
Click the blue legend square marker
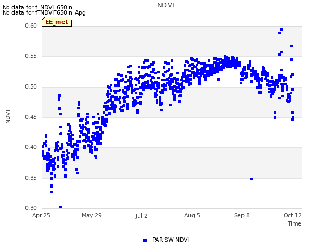pos(145,240)
